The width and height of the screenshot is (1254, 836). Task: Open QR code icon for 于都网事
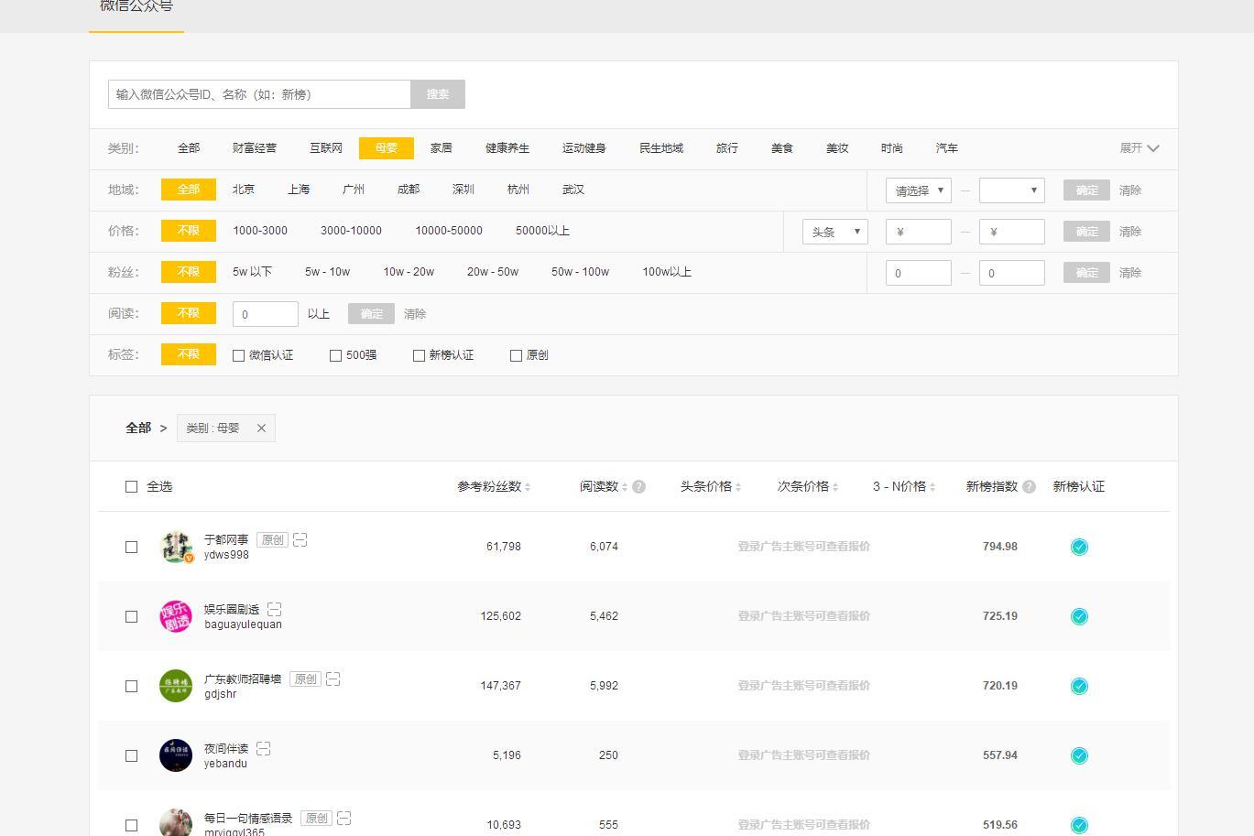click(300, 540)
